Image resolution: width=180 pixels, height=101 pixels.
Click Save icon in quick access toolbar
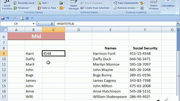3,18
